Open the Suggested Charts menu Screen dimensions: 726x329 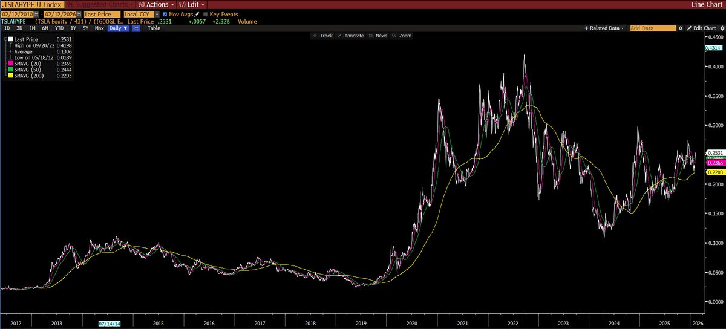click(x=99, y=4)
